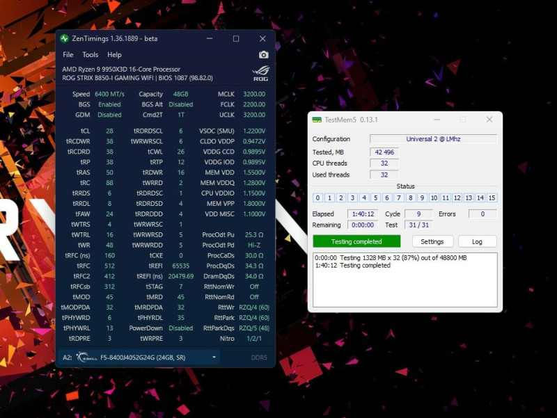This screenshot has height=418, width=557.
Task: Click the Elapsed time 1:40:12 field
Action: tap(363, 214)
